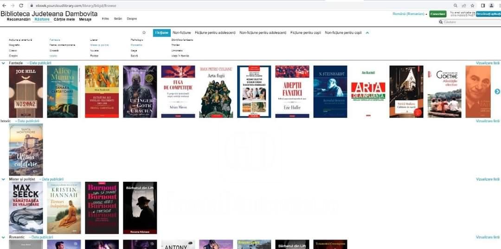The height and width of the screenshot is (249, 501).
Task: Toggle the Acțiune și aventură genre filter
Action: [20, 40]
